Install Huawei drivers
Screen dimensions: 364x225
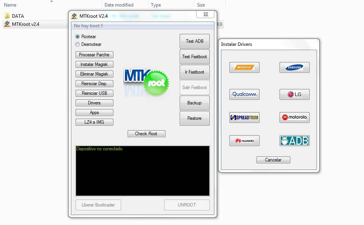(244, 141)
